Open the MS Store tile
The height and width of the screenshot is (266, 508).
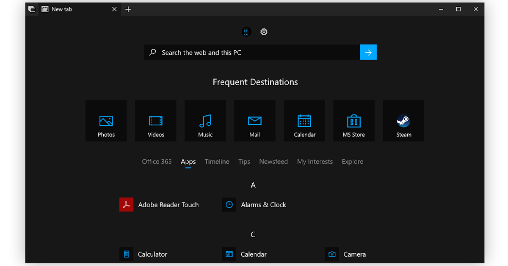353,121
